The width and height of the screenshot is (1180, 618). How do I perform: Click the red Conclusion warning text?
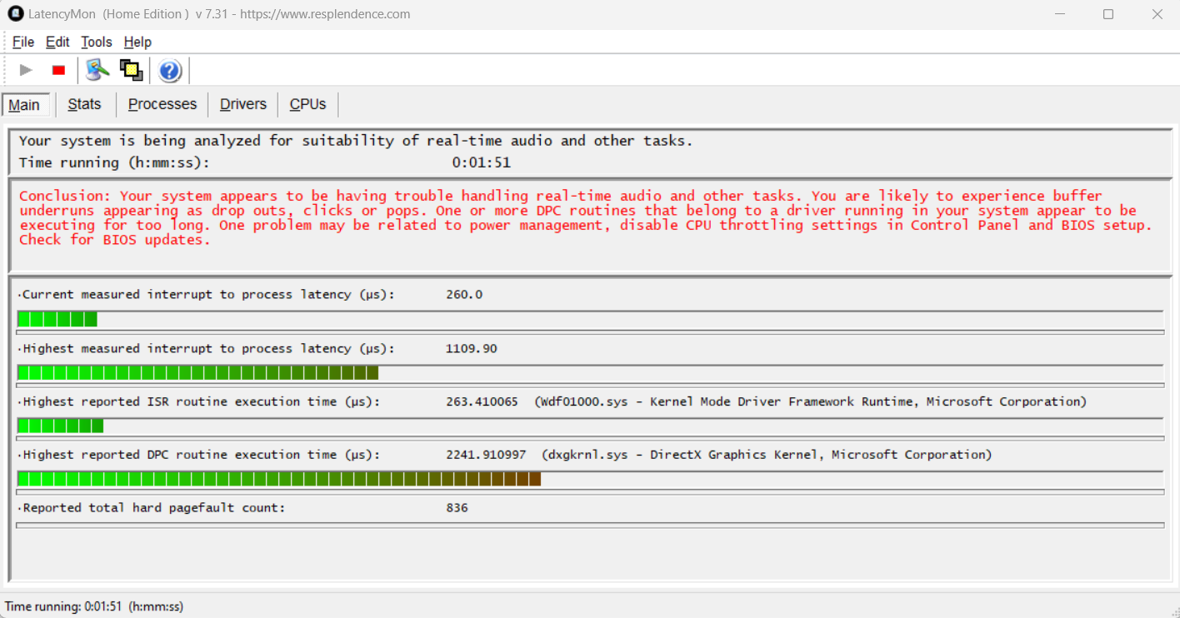pyautogui.click(x=586, y=218)
